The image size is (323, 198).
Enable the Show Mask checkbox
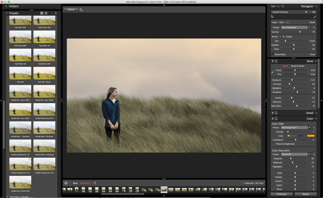pyautogui.click(x=273, y=54)
